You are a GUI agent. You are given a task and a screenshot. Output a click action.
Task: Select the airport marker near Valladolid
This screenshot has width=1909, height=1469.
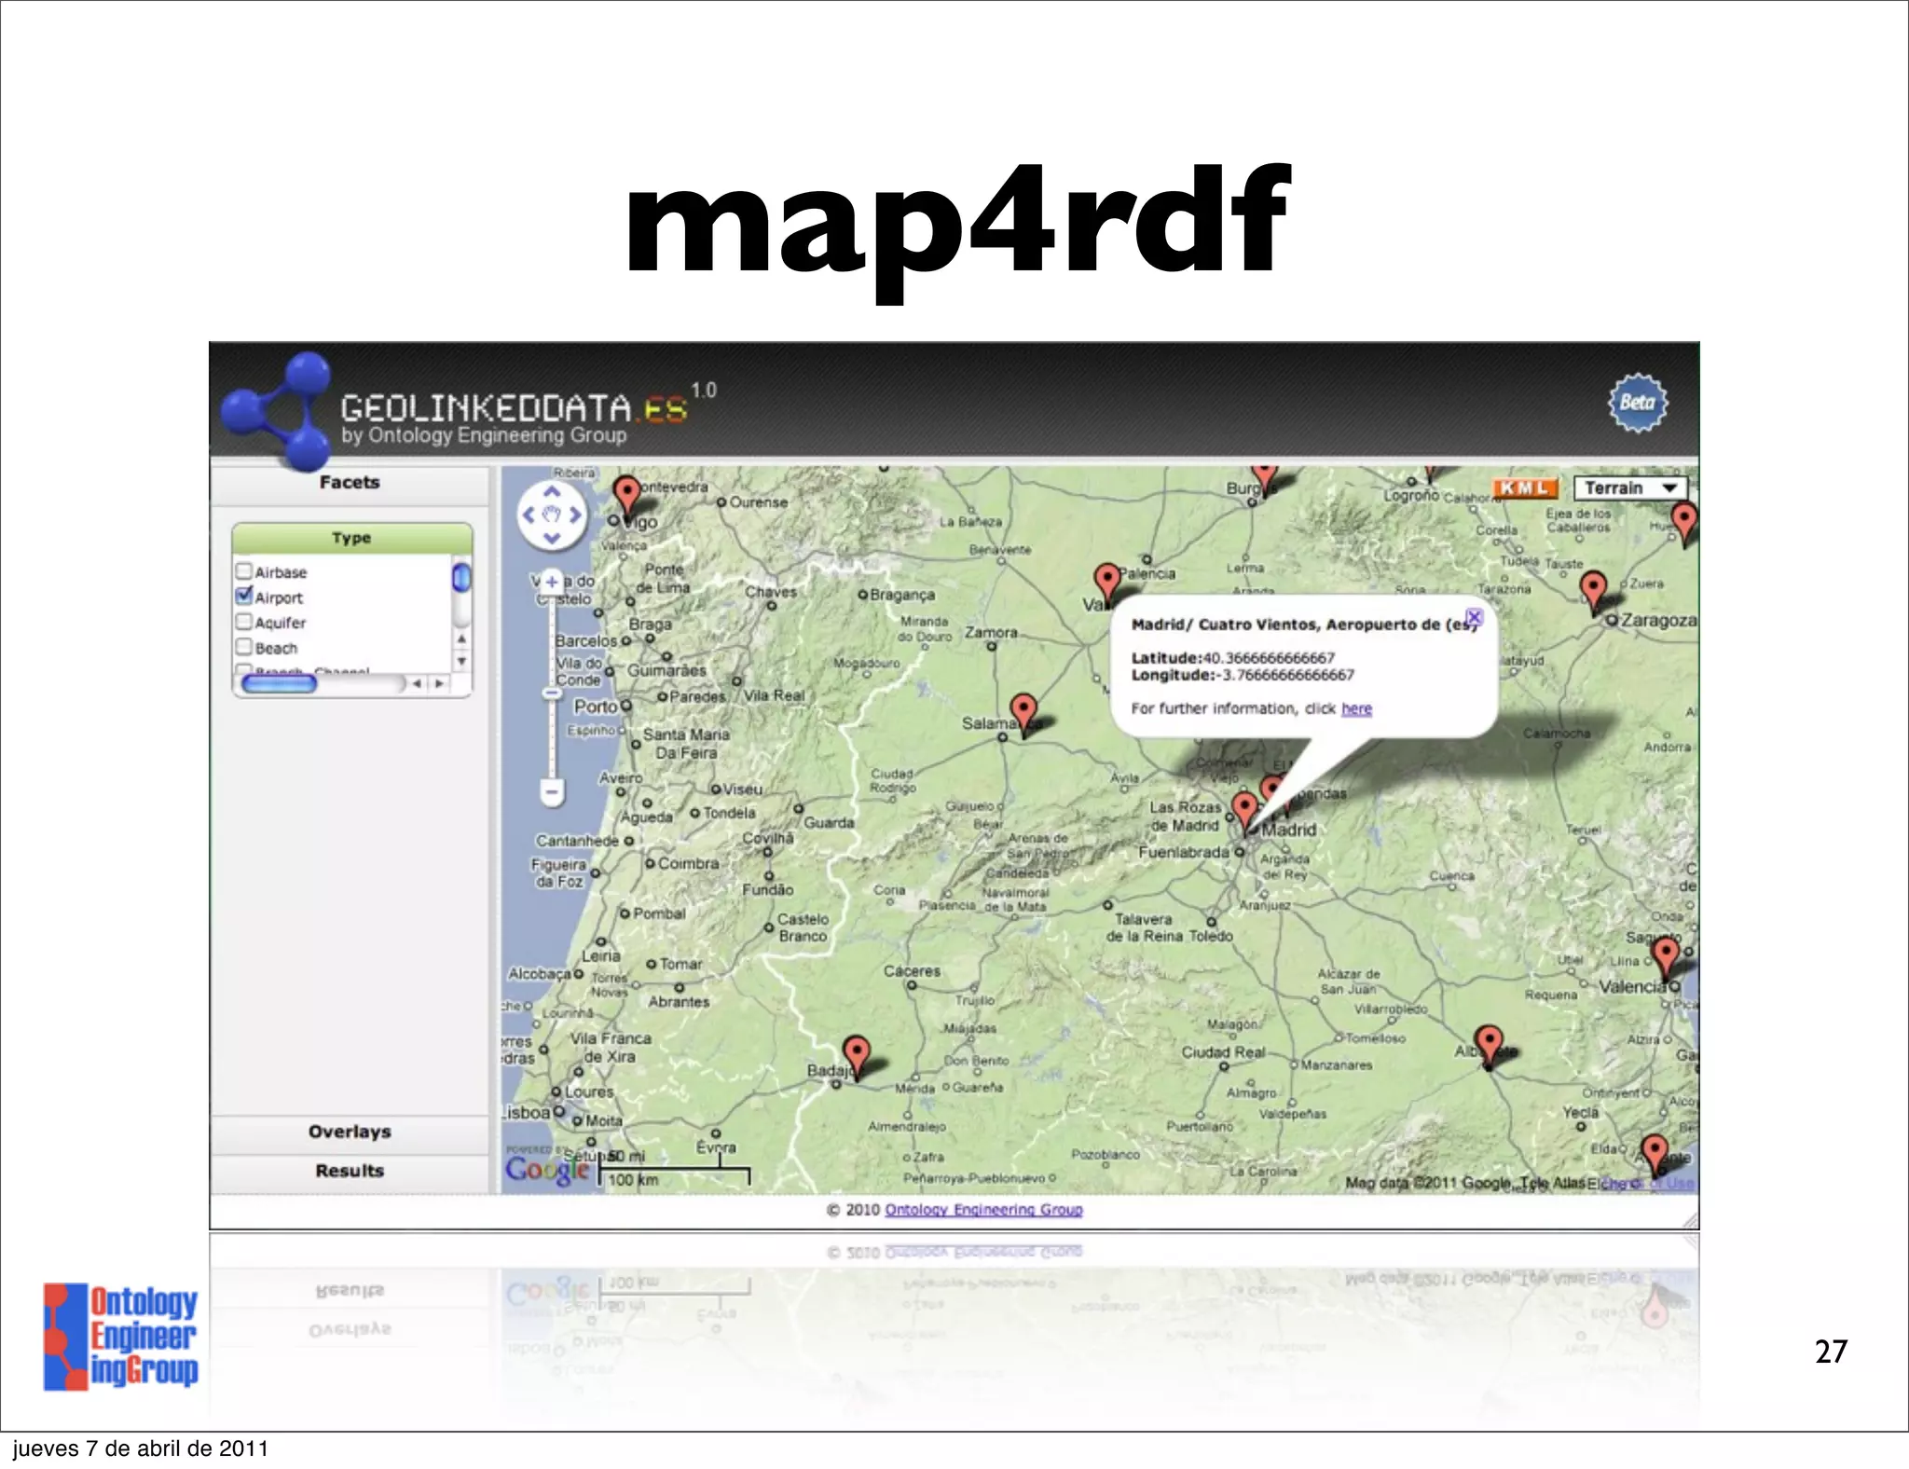[1107, 582]
